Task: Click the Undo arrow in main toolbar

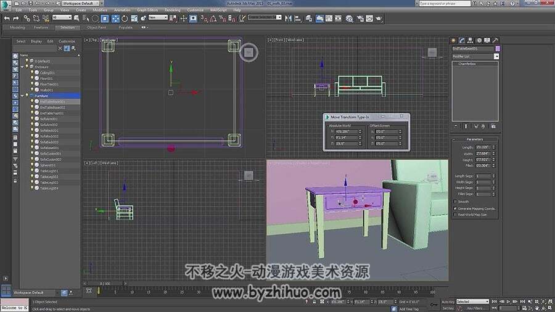Action: pos(7,18)
